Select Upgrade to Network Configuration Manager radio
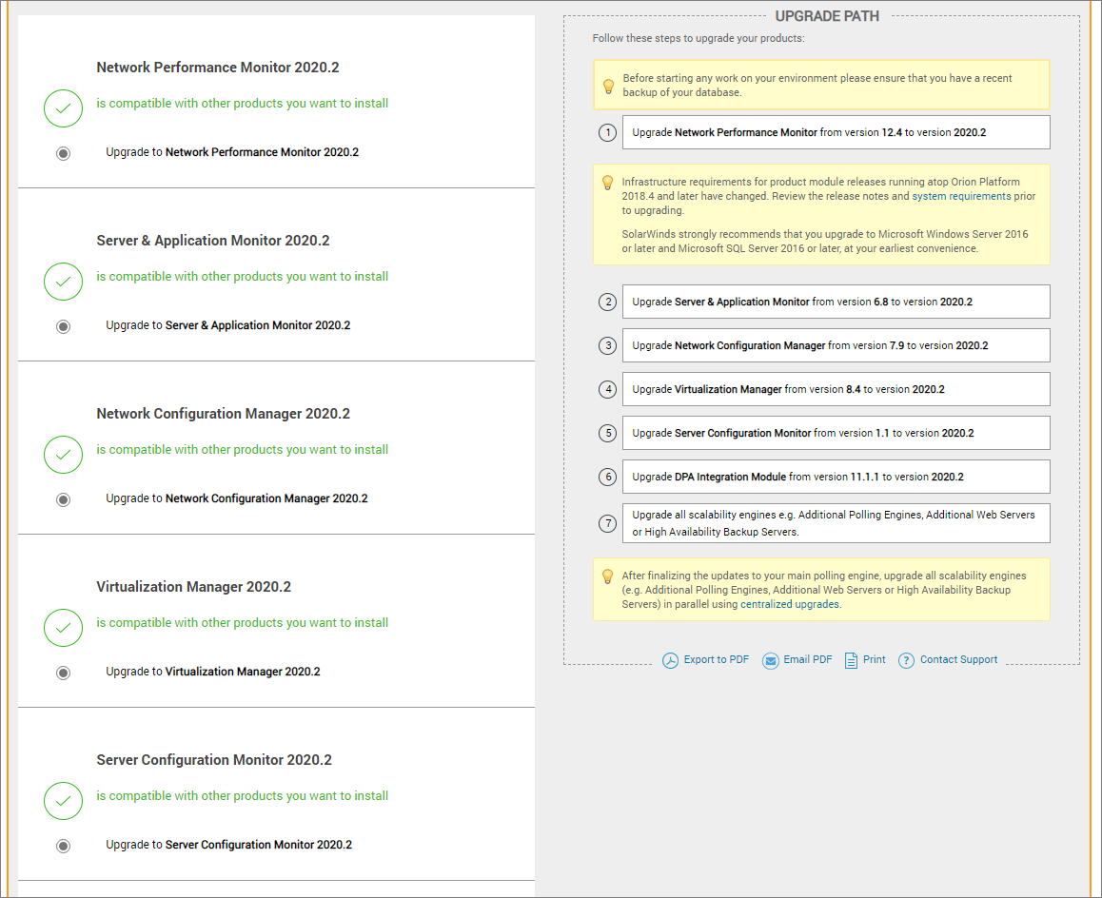The width and height of the screenshot is (1102, 898). pyautogui.click(x=63, y=499)
